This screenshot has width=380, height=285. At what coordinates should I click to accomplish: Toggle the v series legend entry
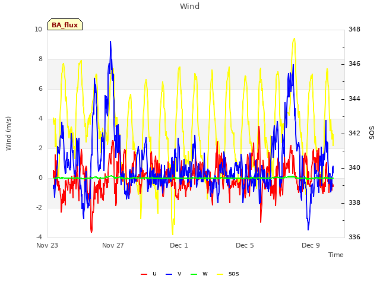click(x=173, y=274)
